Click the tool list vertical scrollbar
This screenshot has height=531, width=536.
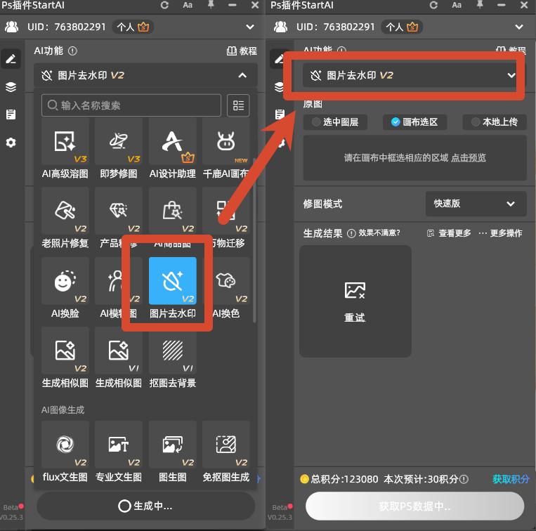pos(254,240)
